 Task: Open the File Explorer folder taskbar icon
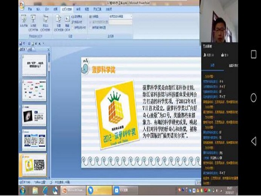35,190
